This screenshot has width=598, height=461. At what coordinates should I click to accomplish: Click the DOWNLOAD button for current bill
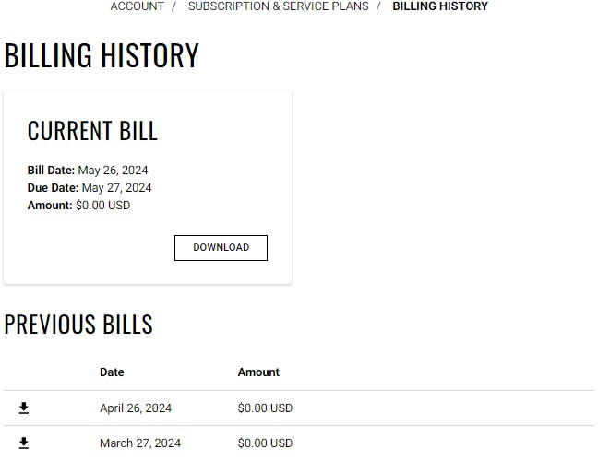[221, 248]
